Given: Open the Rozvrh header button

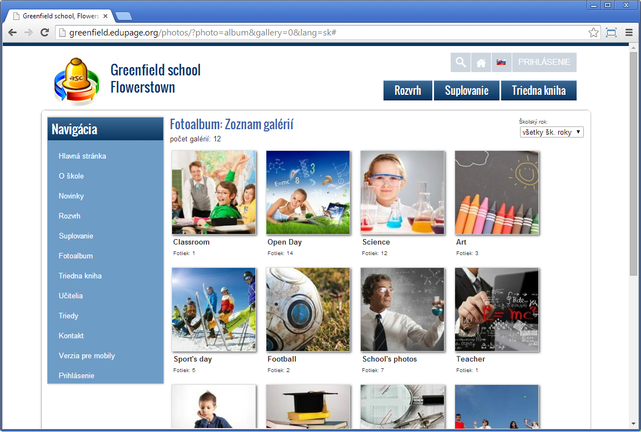Looking at the screenshot, I should pos(407,90).
